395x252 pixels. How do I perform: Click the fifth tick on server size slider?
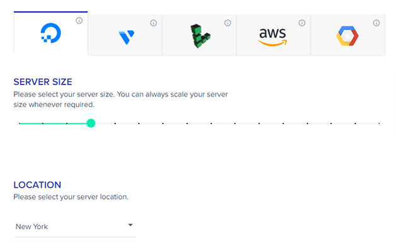(115, 123)
